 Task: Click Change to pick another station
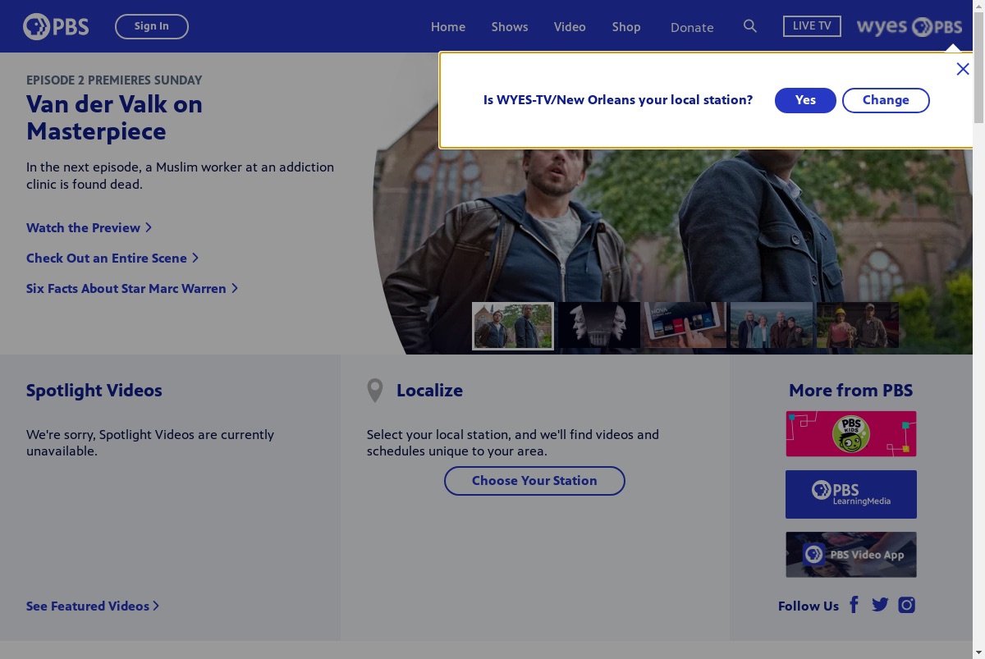click(886, 100)
